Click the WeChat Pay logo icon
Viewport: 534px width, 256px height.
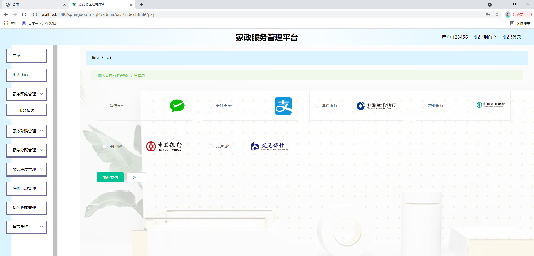coord(177,106)
